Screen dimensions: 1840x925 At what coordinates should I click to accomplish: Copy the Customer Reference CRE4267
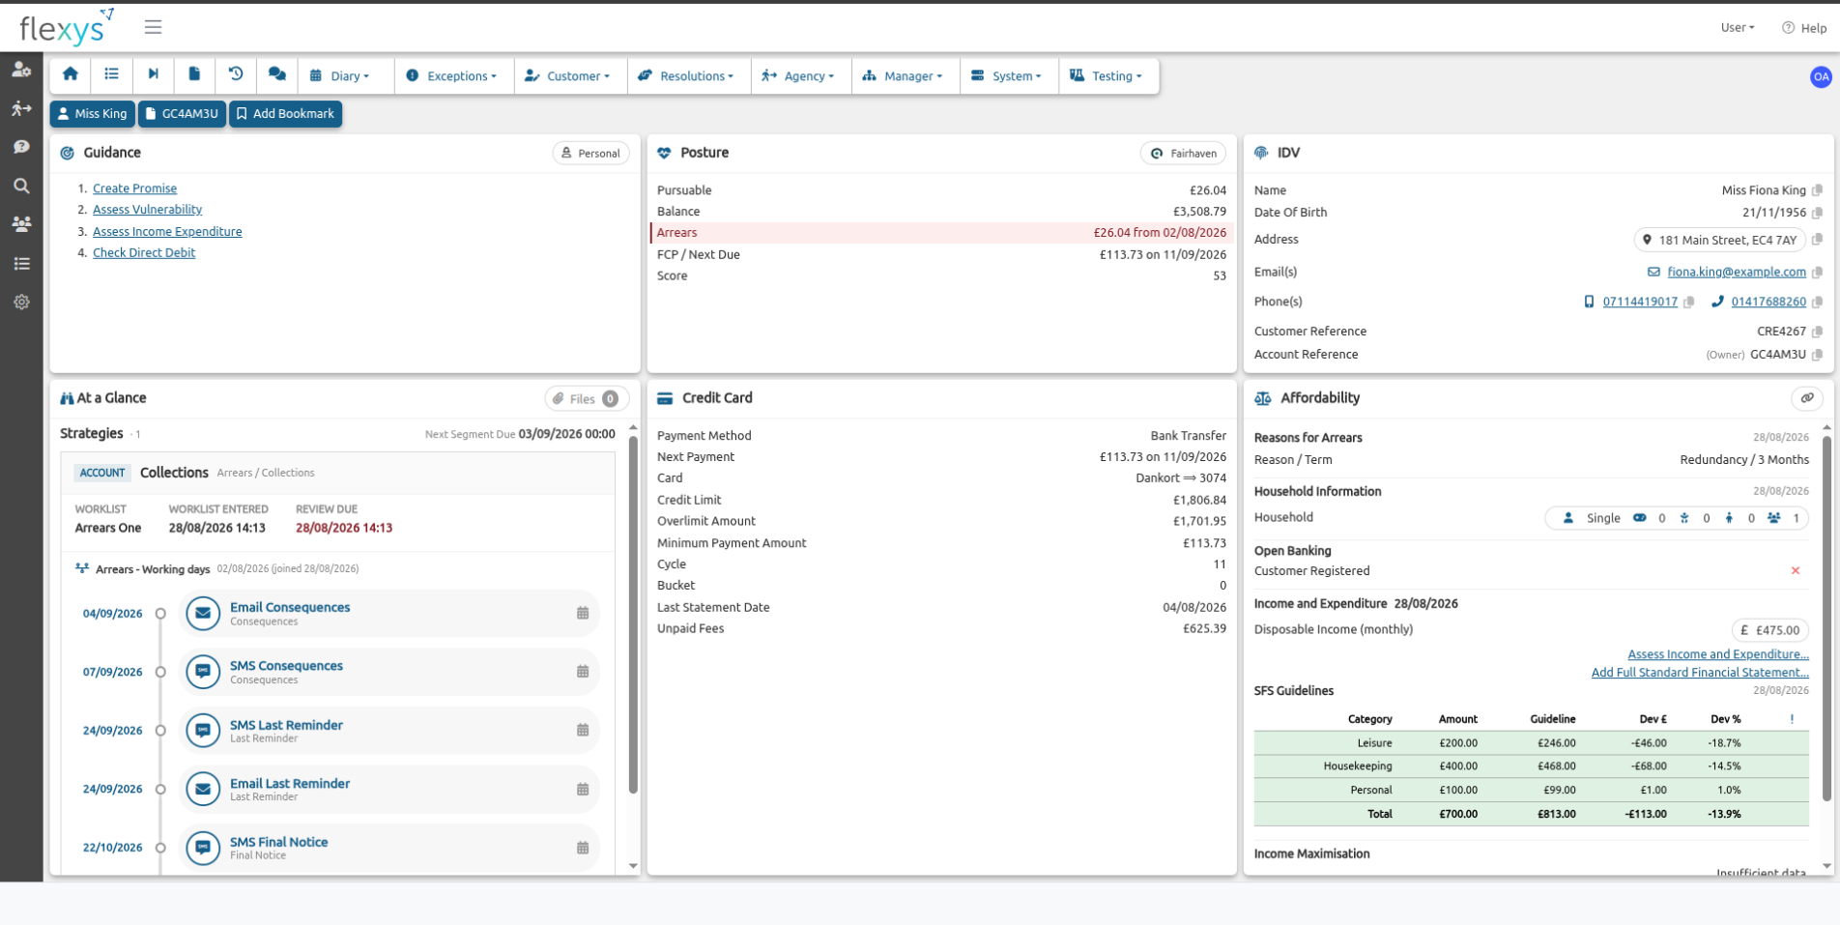[x=1818, y=332]
